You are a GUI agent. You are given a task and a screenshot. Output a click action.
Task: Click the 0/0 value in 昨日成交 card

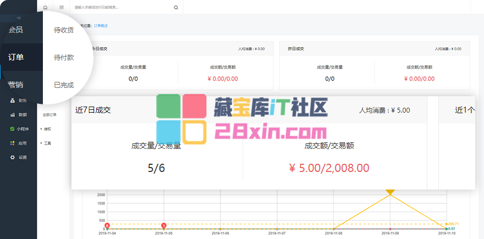[329, 79]
